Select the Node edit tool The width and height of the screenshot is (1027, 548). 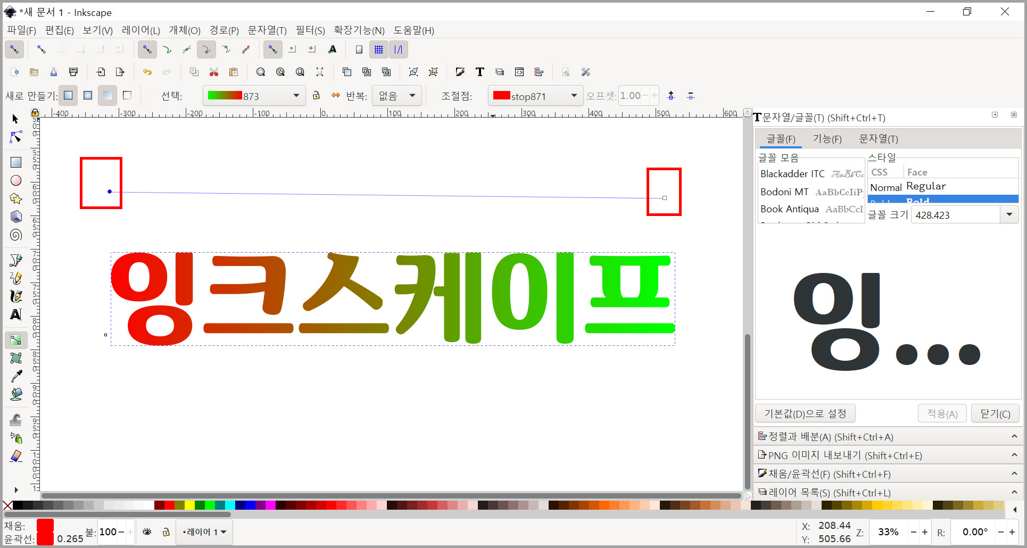[16, 137]
